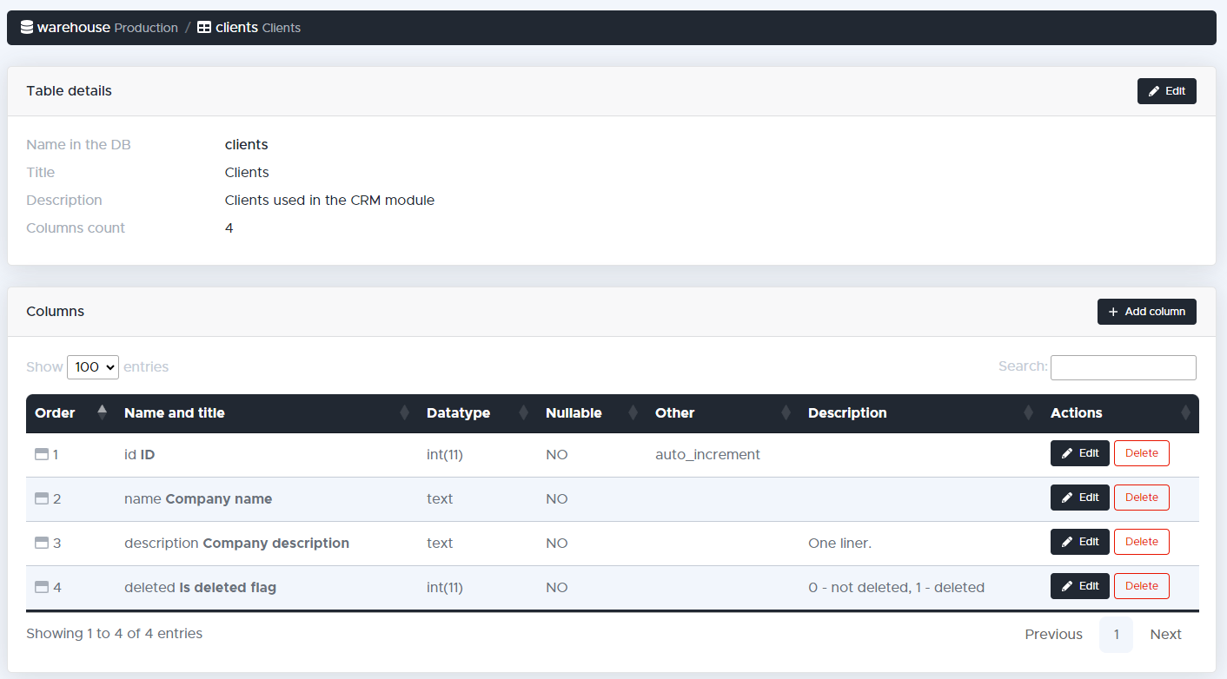Sort by Name and title header
Screen dimensions: 1227x679
pos(174,413)
